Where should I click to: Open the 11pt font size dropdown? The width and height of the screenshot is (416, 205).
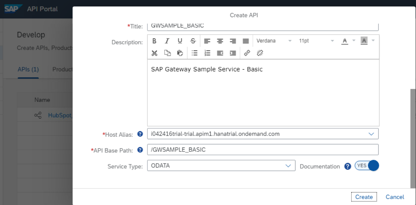(x=316, y=41)
